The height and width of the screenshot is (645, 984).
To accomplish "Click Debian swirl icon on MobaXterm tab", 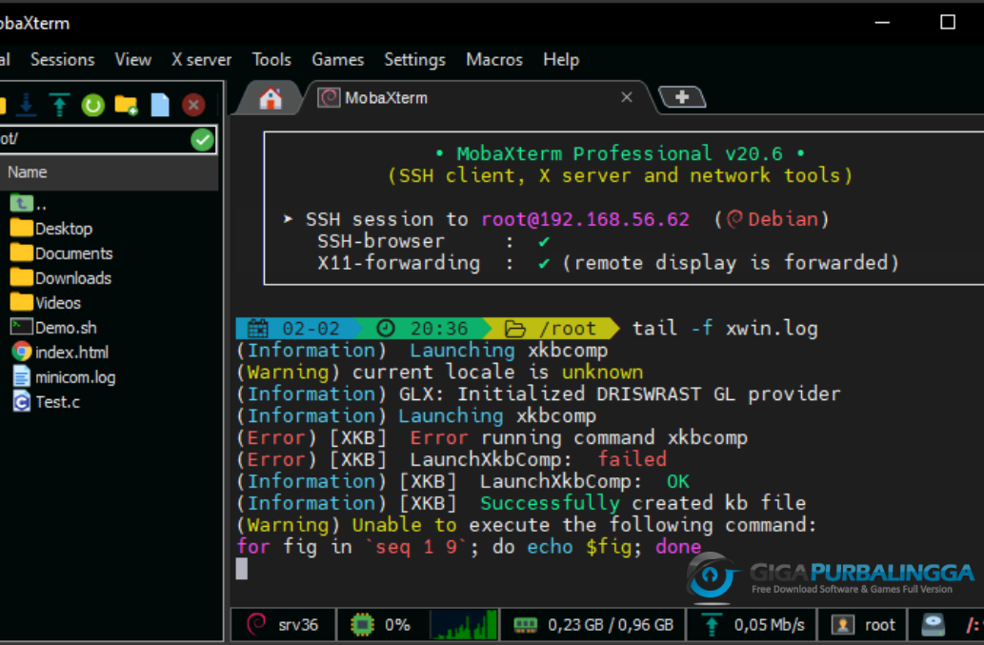I will (329, 98).
